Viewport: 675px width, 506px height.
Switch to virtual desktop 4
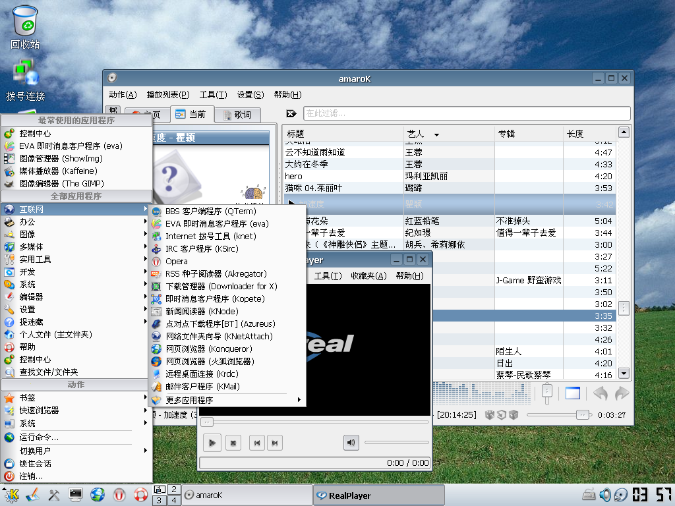[x=174, y=501]
